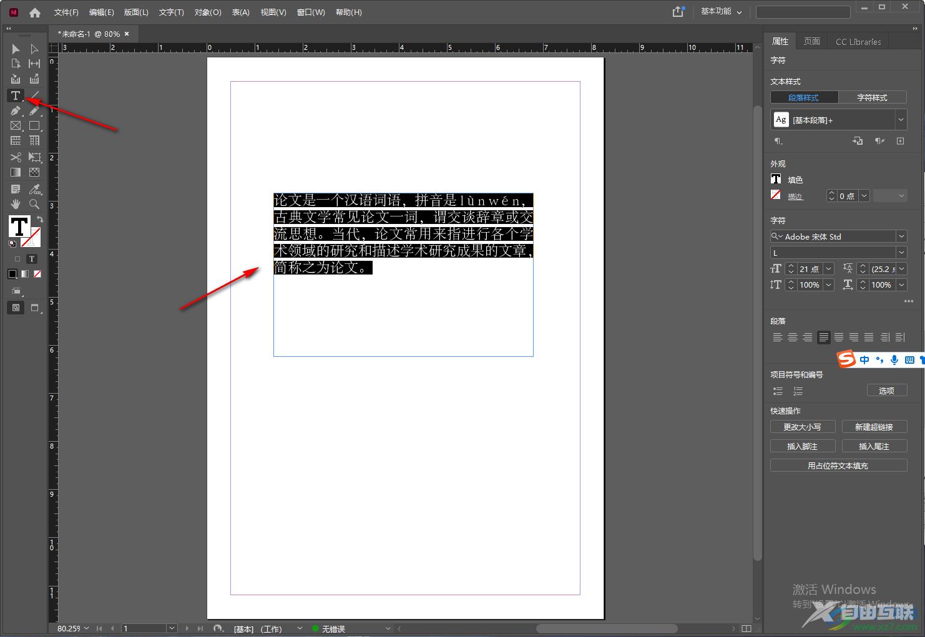Select the Rectangle Frame tool
The image size is (925, 637).
[16, 126]
